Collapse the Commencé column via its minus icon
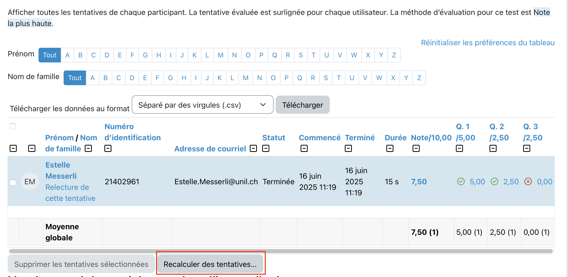Image resolution: width=568 pixels, height=277 pixels. pos(304,148)
